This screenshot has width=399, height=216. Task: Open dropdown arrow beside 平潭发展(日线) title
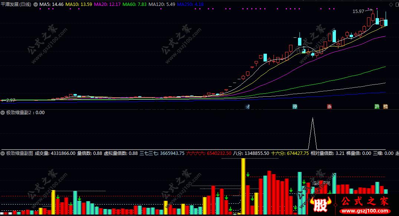coord(35,4)
